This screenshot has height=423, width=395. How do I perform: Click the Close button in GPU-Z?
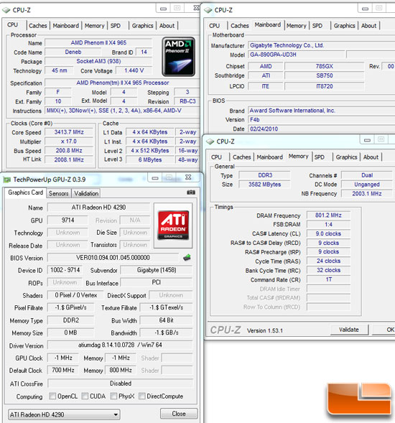[x=179, y=414]
